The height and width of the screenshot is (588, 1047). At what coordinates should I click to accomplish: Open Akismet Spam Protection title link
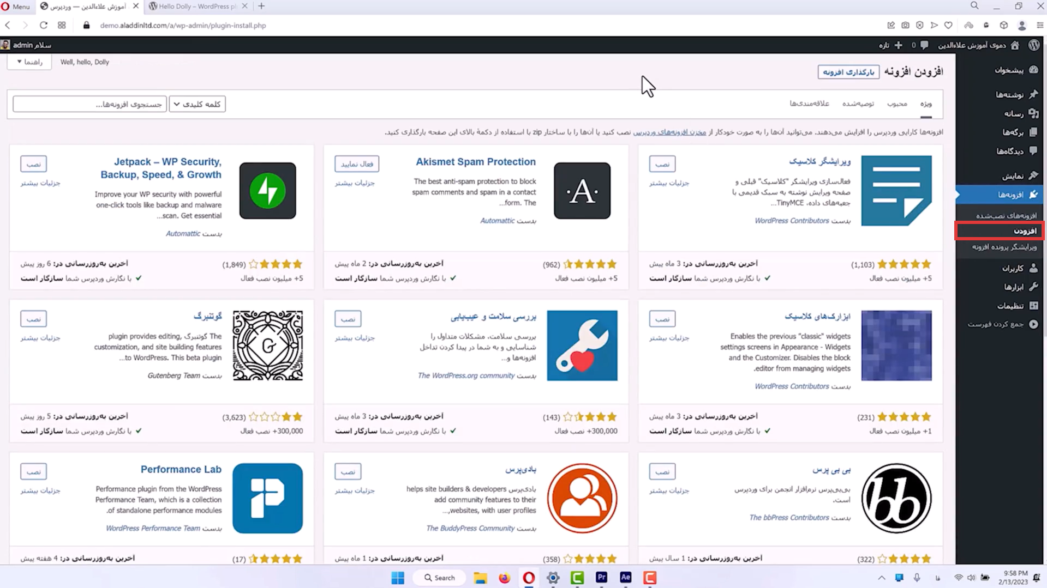pyautogui.click(x=476, y=162)
